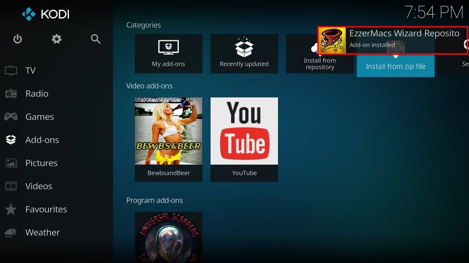469x263 pixels.
Task: Open the Universal Scrapers program add-on
Action: 169,237
